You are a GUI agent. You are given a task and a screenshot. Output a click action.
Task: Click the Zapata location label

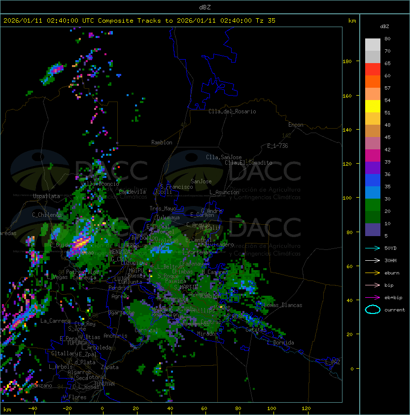point(109,367)
